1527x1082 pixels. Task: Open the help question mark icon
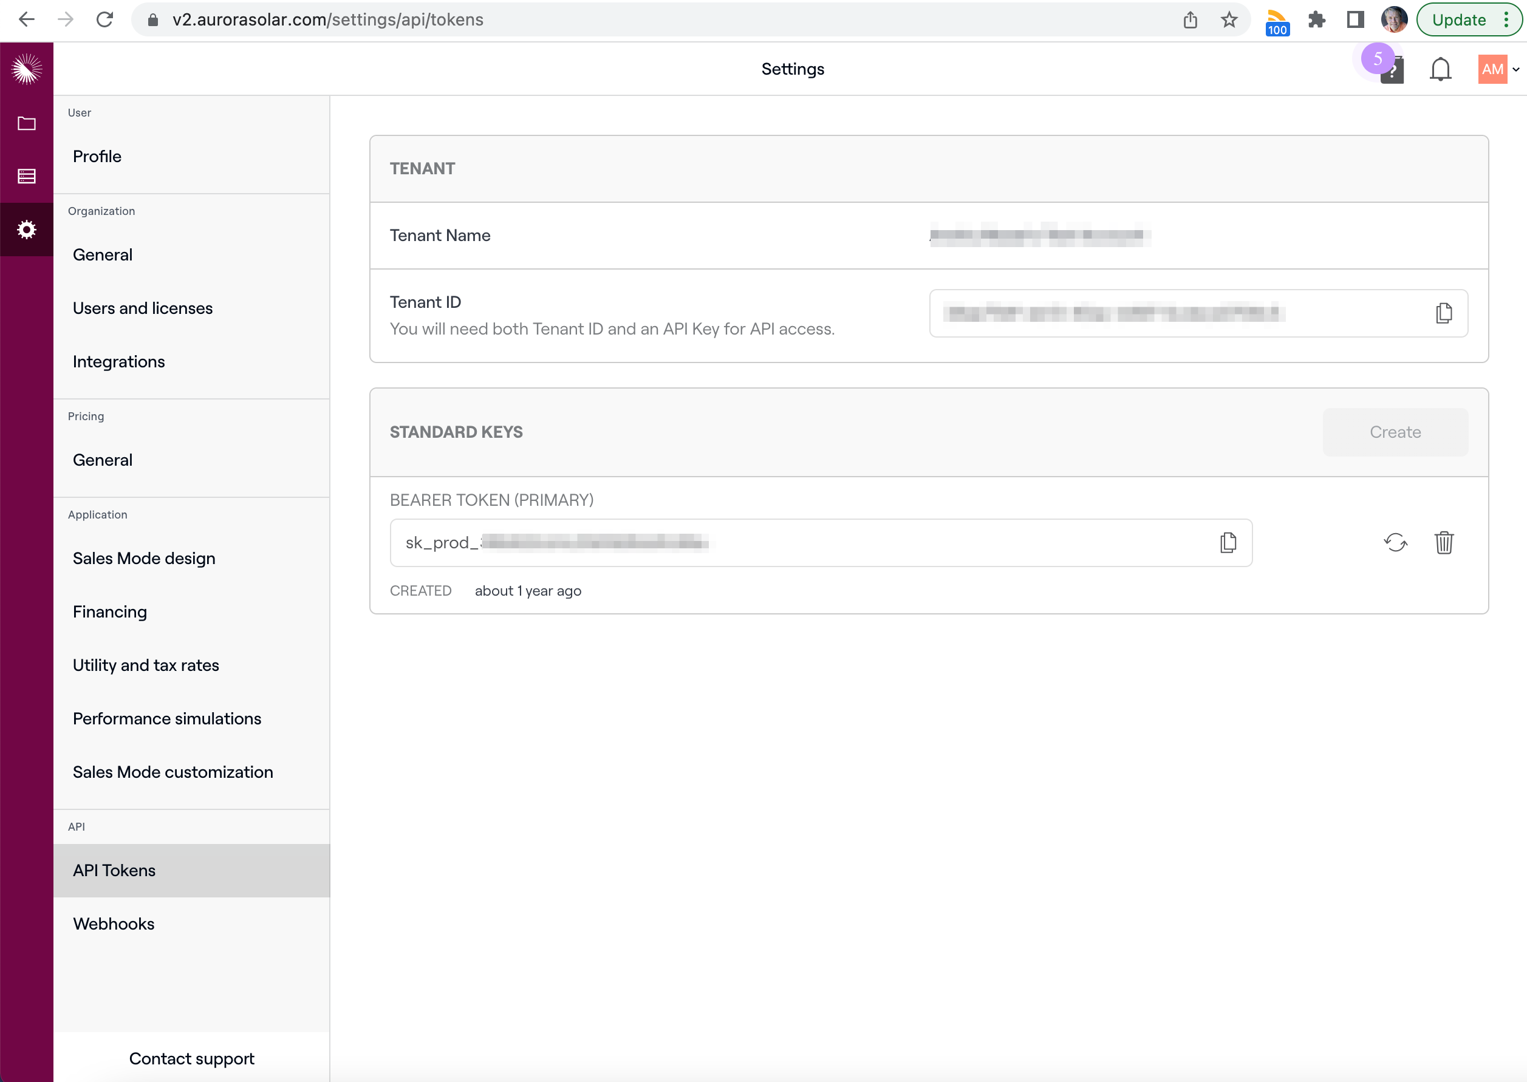point(1392,71)
